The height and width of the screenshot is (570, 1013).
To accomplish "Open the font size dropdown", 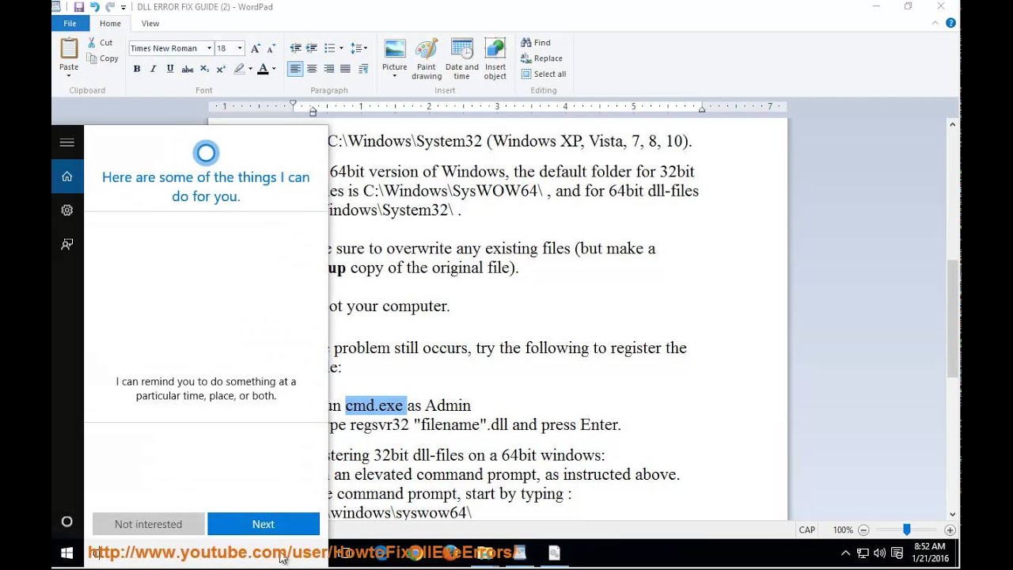I will pyautogui.click(x=240, y=48).
